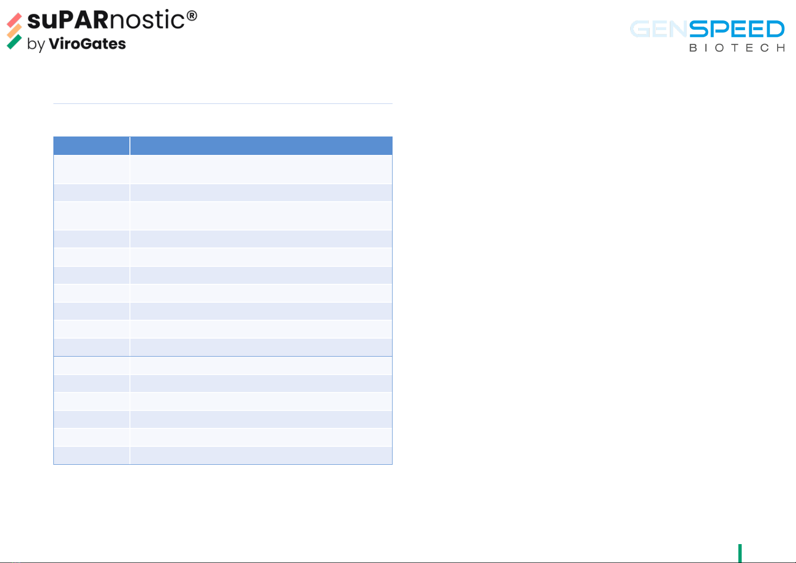The height and width of the screenshot is (563, 796).
Task: Select the narrow blue table header cell
Action: 91,146
